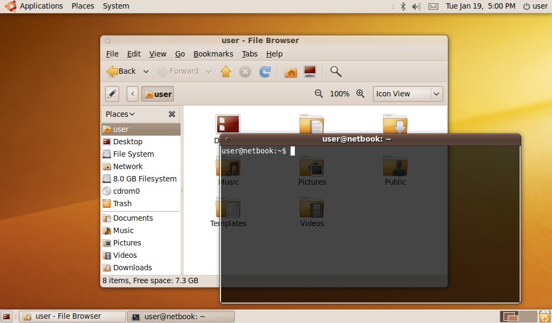Viewport: 552px width, 323px height.
Task: Open the Help menu
Action: 274,54
